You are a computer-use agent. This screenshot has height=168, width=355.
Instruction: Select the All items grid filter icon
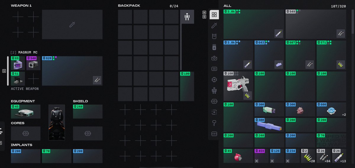click(x=214, y=15)
